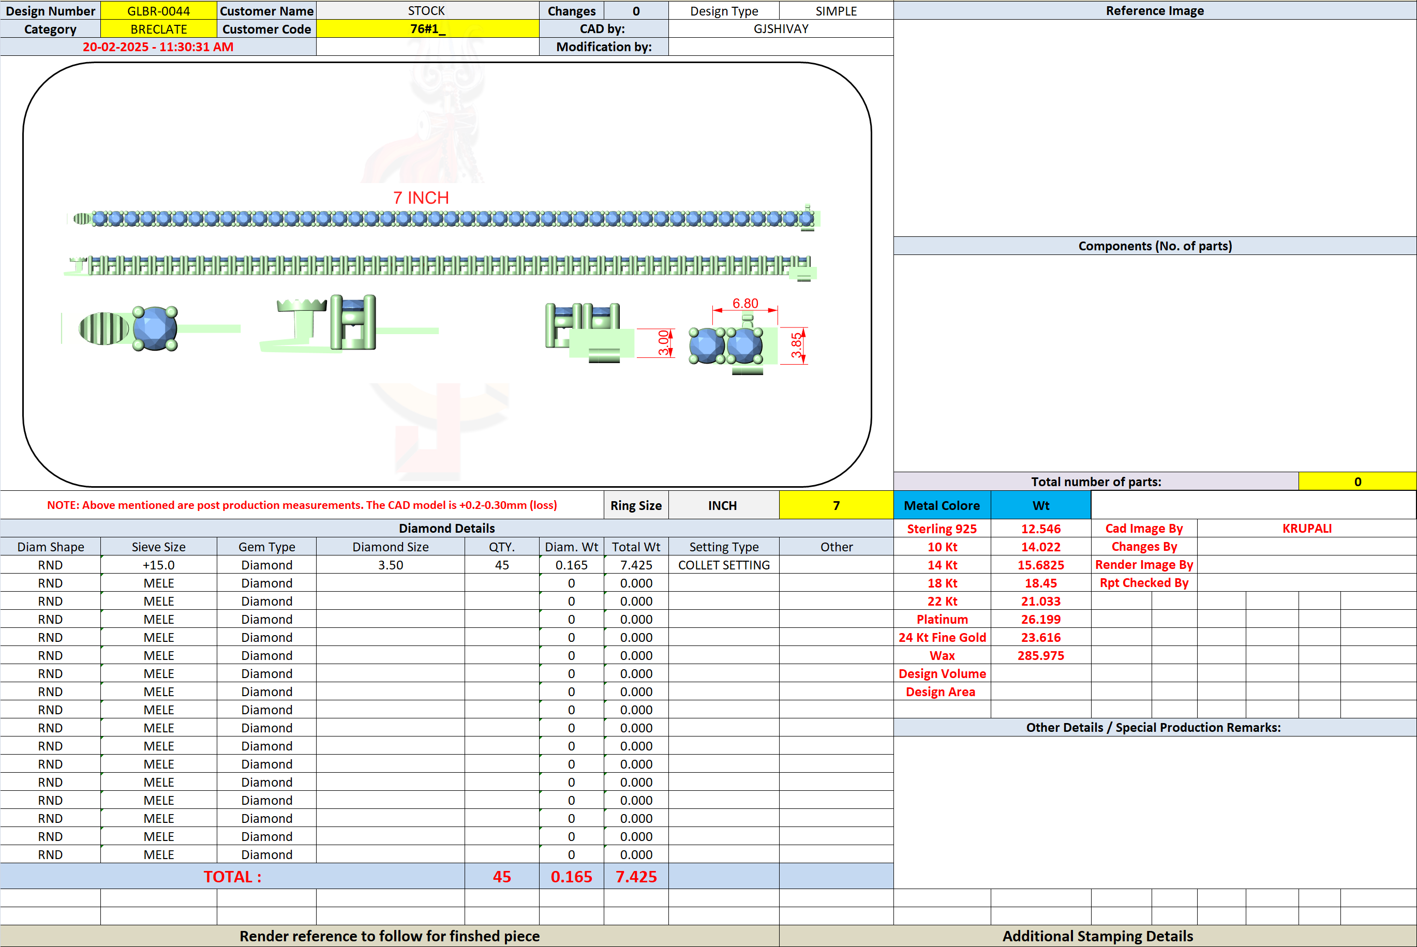Select the Sterling 925 weight 12.546
Viewport: 1417px width, 947px height.
[x=1041, y=529]
